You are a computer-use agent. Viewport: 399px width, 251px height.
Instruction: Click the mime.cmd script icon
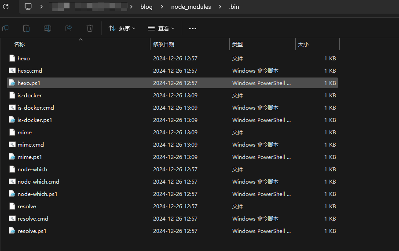(x=12, y=144)
